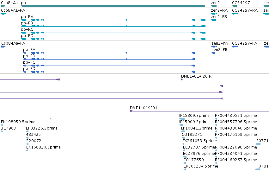Select the zen2 gene glyph
Screen dimensions: 269x171
(214, 6)
